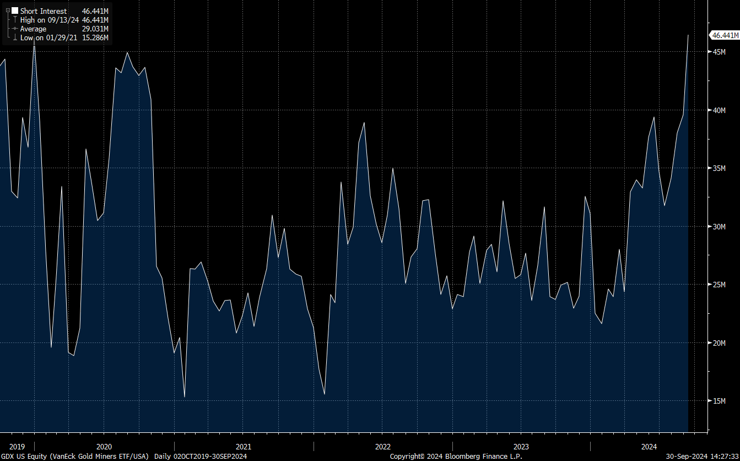This screenshot has width=740, height=461.
Task: Select the 'Low on 01/29/21' legend entry
Action: point(48,37)
